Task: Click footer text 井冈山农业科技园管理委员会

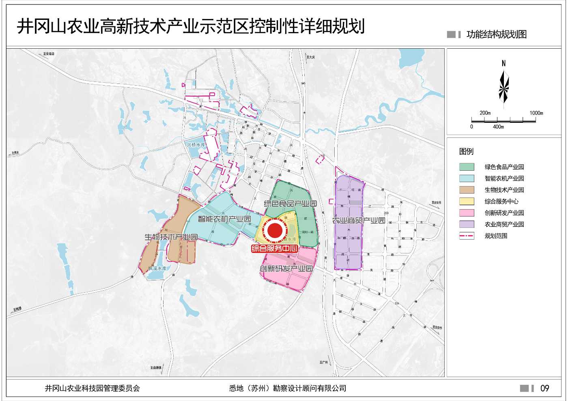Action: 92,388
